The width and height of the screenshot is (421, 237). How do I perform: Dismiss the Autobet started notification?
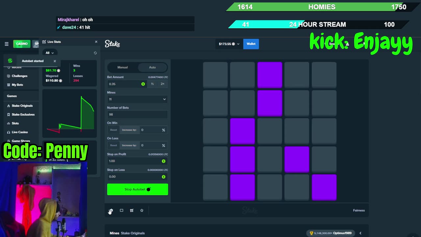click(x=55, y=61)
